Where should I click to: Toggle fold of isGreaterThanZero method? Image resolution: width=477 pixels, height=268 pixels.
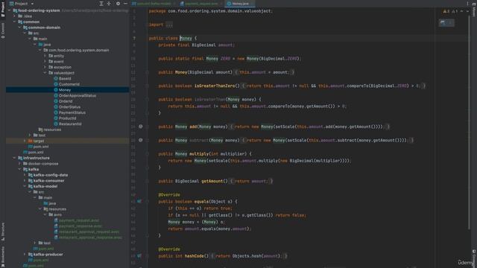[147, 86]
